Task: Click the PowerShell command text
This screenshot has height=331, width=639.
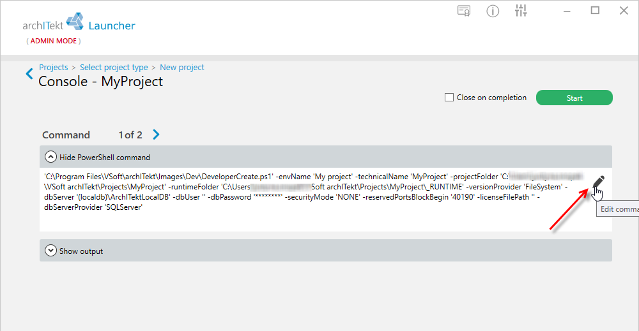Action: point(314,192)
